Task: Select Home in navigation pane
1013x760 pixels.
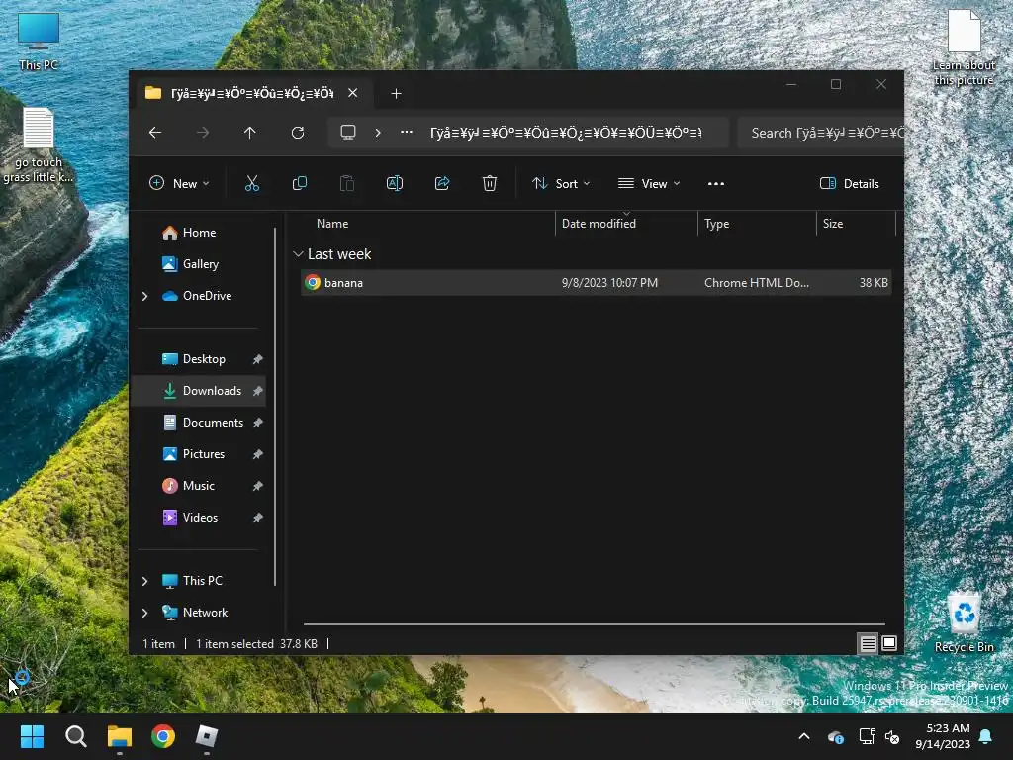Action: [198, 233]
